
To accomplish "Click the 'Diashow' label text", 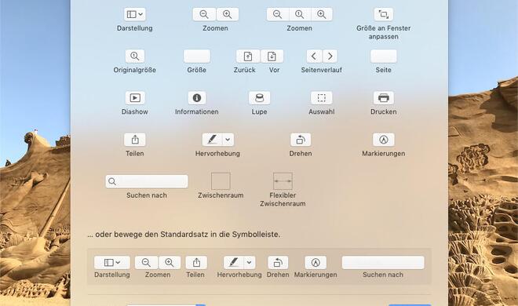I will [135, 111].
